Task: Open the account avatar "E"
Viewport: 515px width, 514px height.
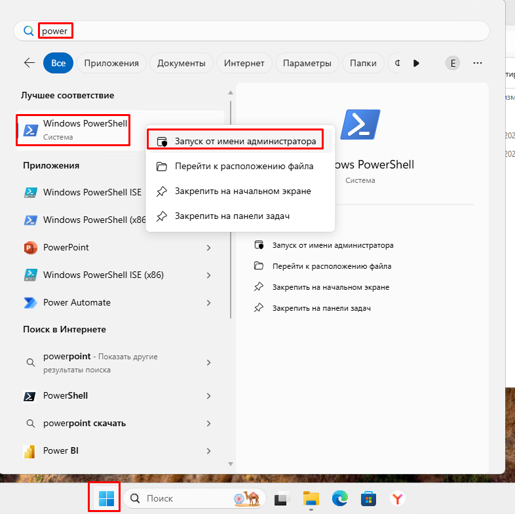Action: [453, 63]
